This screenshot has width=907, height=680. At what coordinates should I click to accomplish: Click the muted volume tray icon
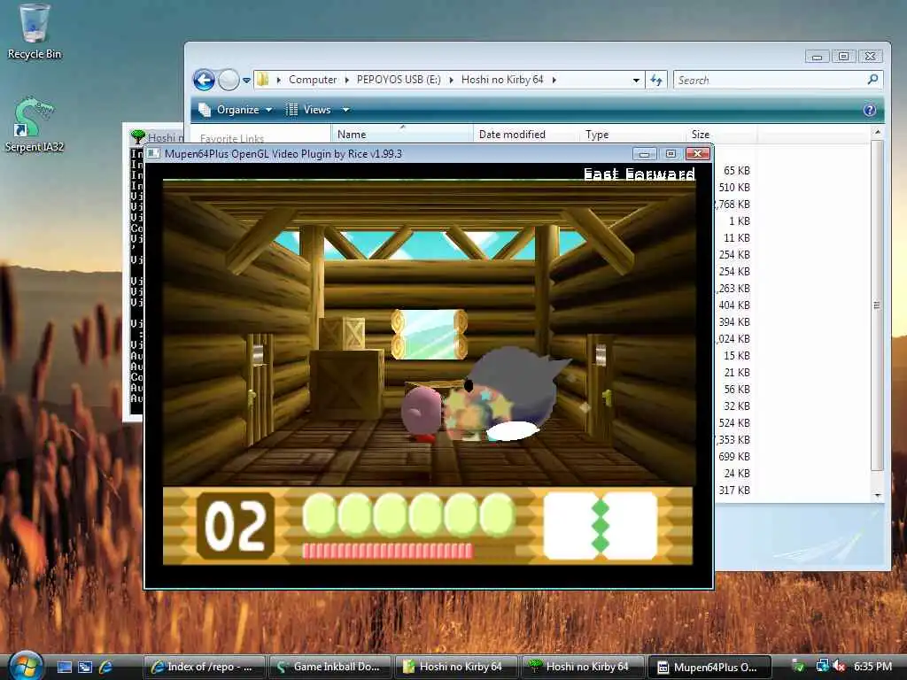click(x=839, y=667)
